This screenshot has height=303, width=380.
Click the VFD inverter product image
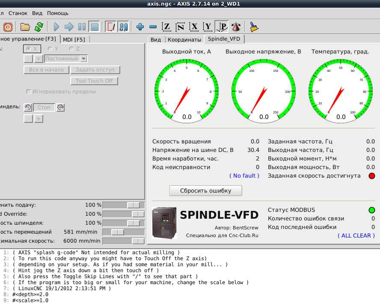pos(164,223)
